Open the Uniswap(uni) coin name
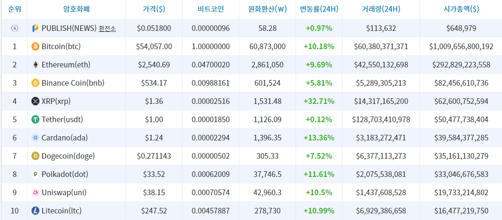Image resolution: width=502 pixels, height=220 pixels. pos(64,193)
